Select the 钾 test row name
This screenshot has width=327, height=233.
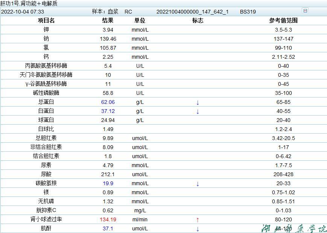point(46,30)
